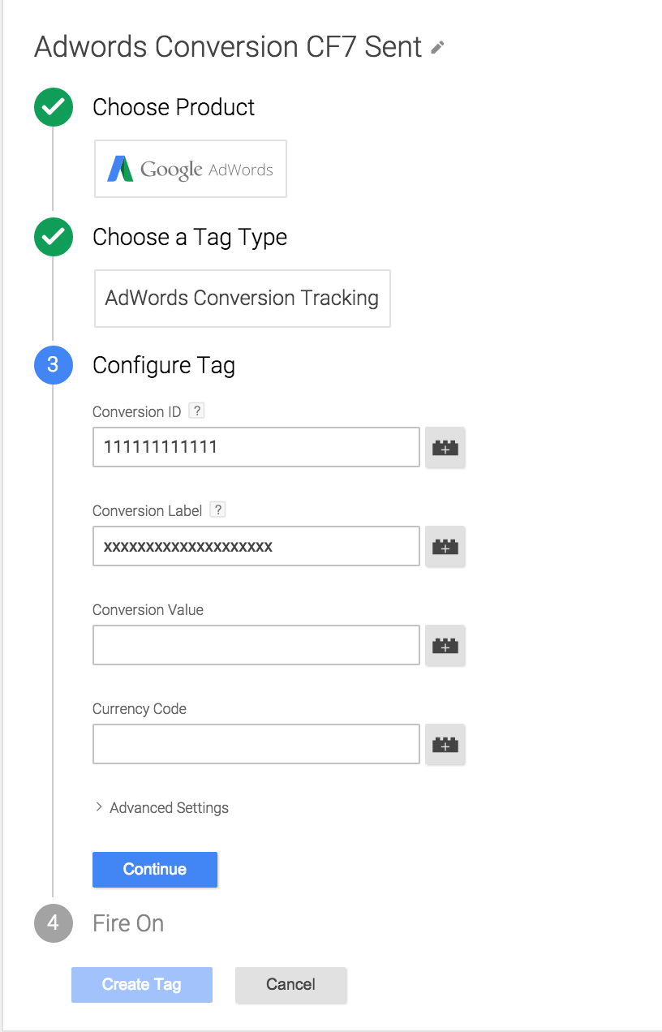The height and width of the screenshot is (1032, 662).
Task: Open Conversion ID help question mark
Action: (x=196, y=411)
